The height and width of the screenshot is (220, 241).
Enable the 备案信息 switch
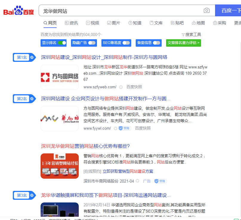[x=157, y=43]
